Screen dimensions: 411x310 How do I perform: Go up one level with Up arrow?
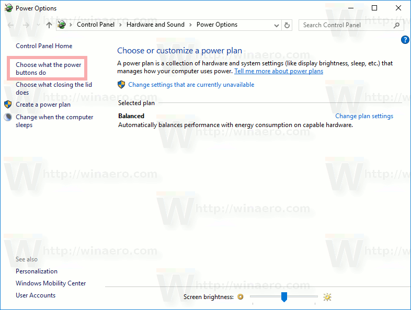pyautogui.click(x=49, y=25)
